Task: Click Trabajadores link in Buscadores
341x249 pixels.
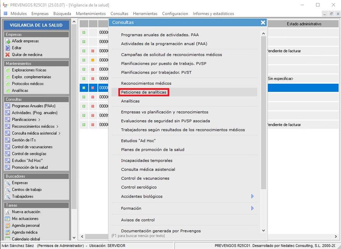Action: click(23, 197)
